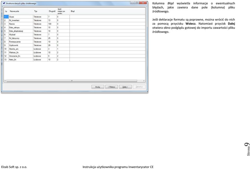Image resolution: width=250 pixels, height=169 pixels.
Task: Click the Liczbowe type cell for Stawka_am.
Action: click(x=40, y=49)
